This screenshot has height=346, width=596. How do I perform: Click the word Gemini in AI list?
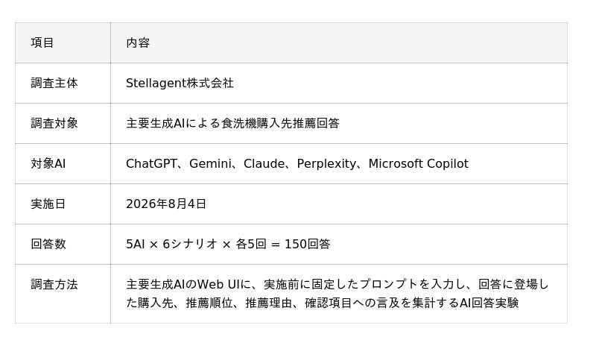point(210,163)
